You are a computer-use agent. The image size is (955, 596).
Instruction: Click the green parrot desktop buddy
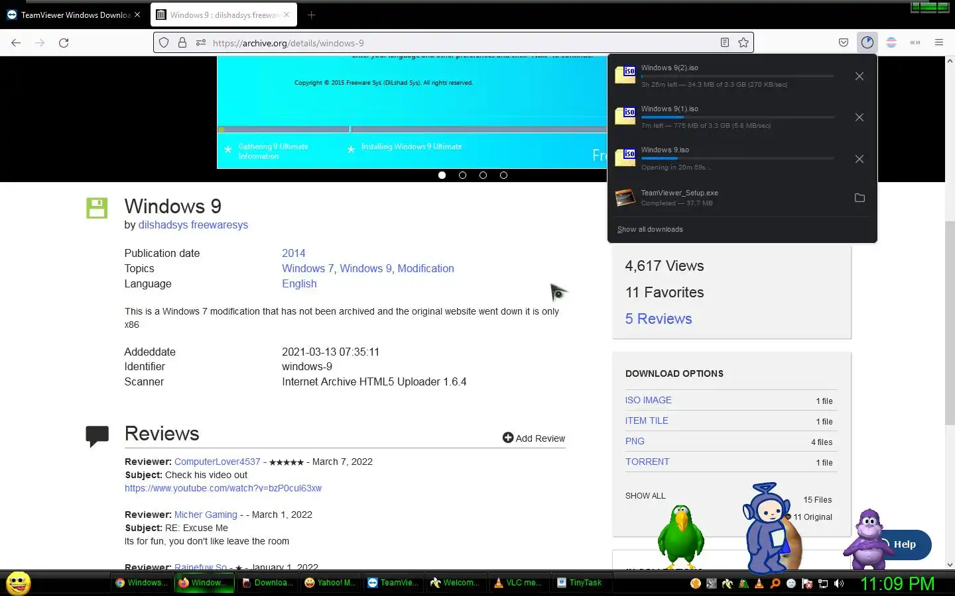tap(680, 537)
